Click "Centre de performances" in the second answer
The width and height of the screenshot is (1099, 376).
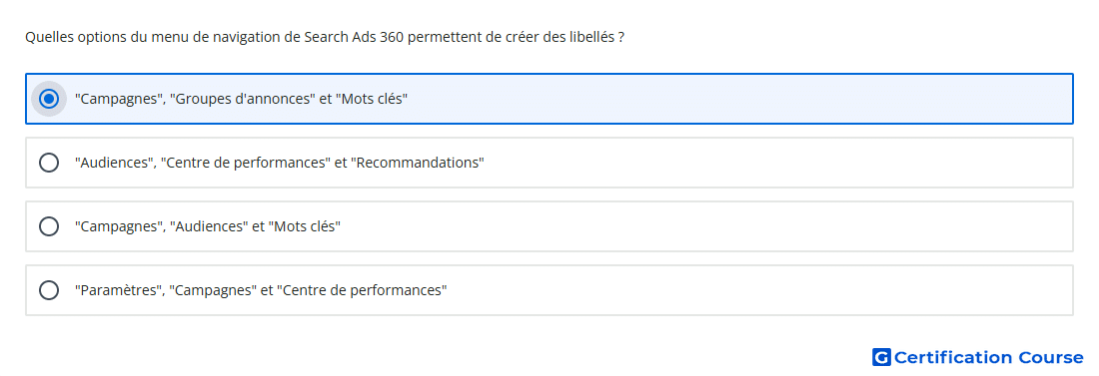[x=246, y=163]
